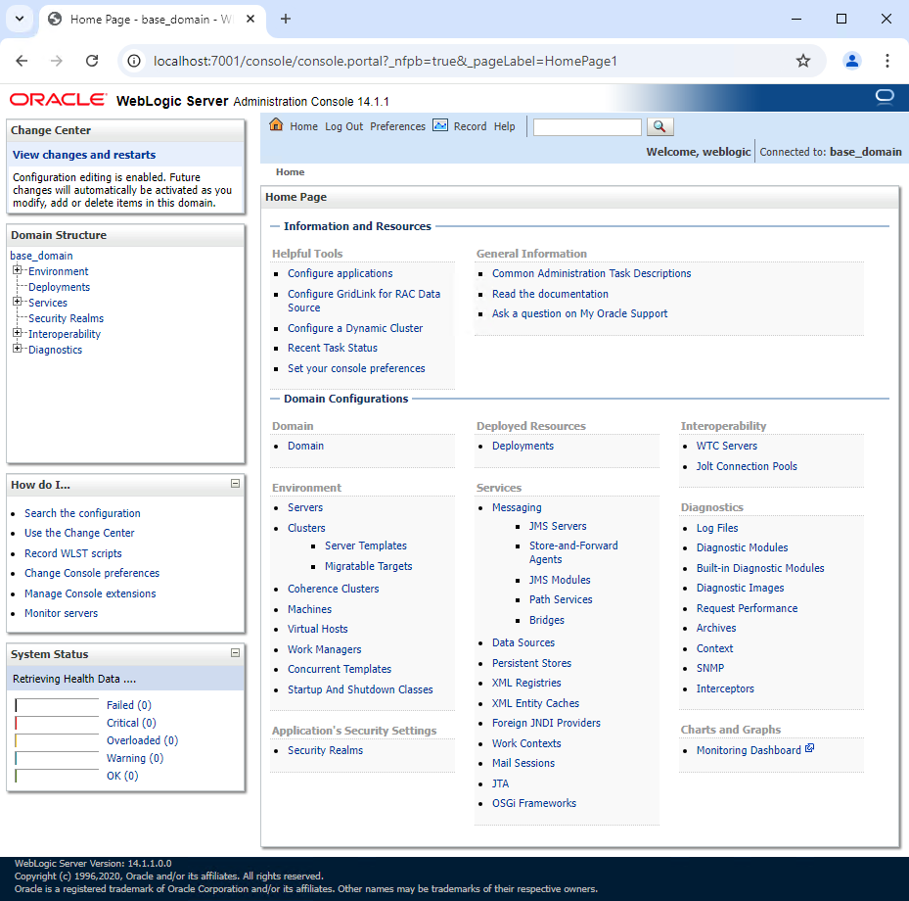The width and height of the screenshot is (909, 901).
Task: Open Configure GridLink for RAC Data Source
Action: pyautogui.click(x=364, y=301)
